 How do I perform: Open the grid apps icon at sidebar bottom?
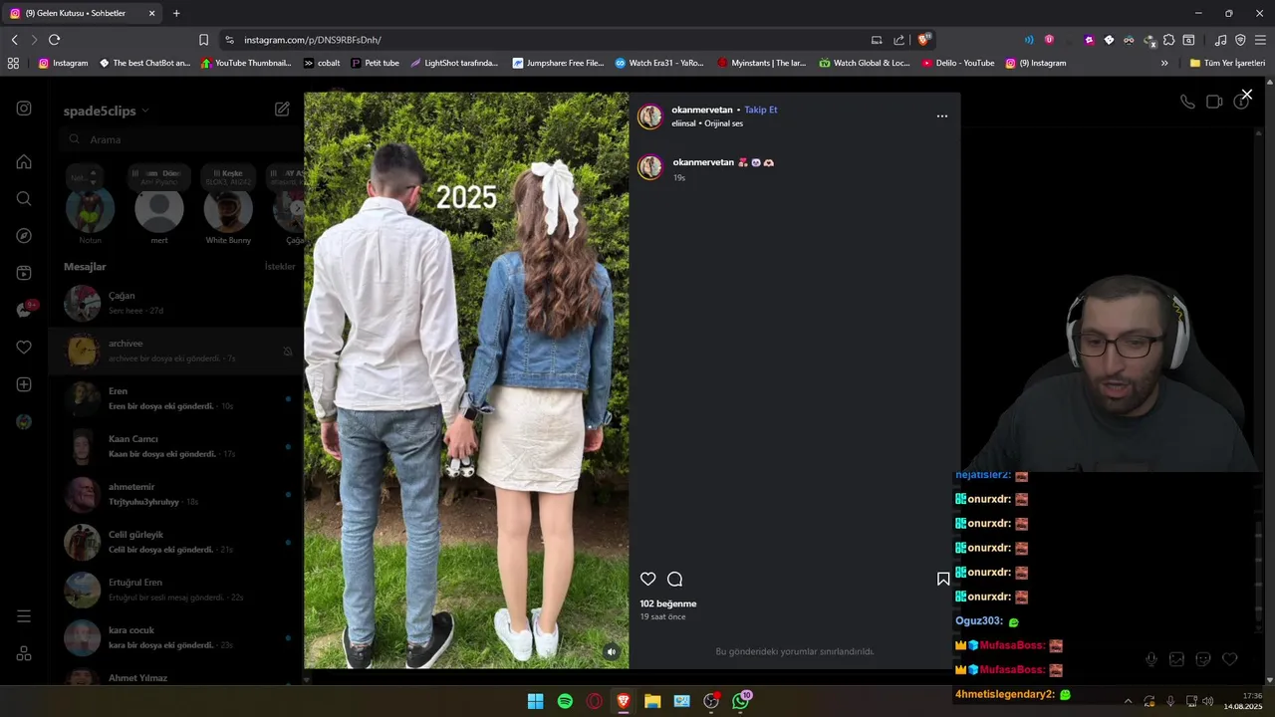[24, 654]
